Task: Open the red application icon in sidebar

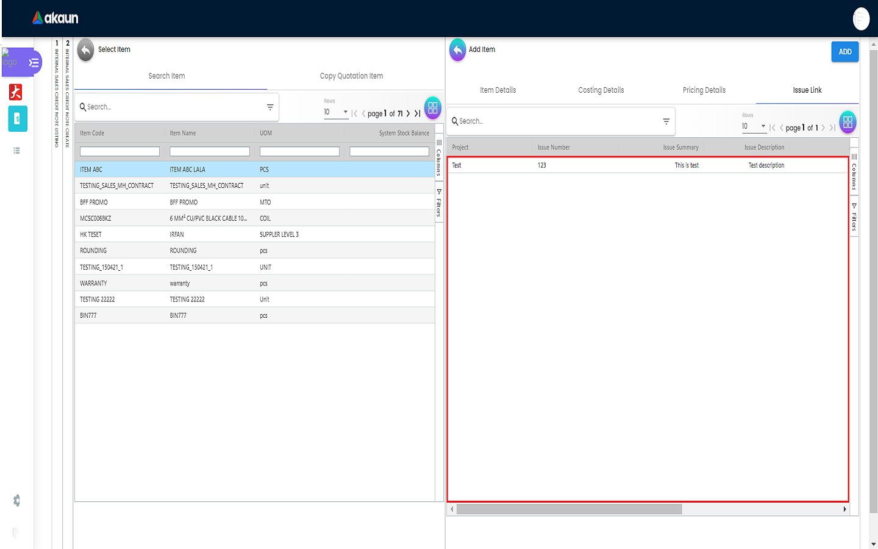Action: (x=16, y=91)
